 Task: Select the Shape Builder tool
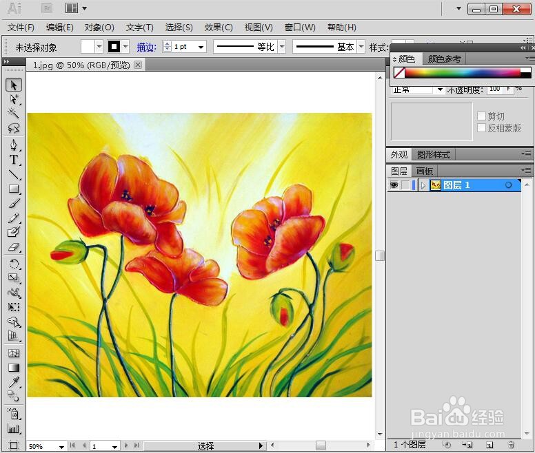coord(14,322)
